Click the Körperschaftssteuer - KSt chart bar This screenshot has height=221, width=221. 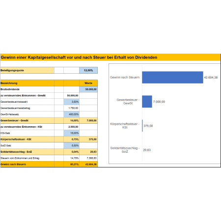tap(142, 126)
